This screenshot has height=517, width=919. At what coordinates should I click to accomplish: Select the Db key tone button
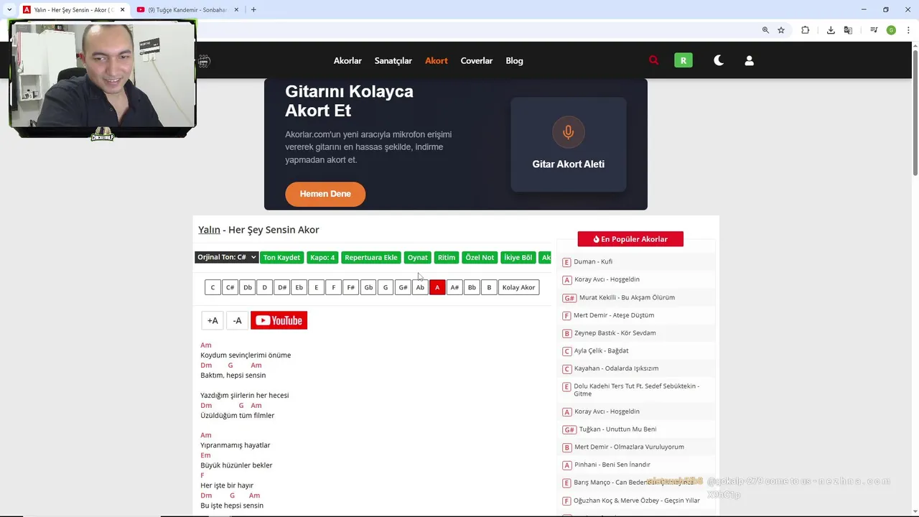247,287
